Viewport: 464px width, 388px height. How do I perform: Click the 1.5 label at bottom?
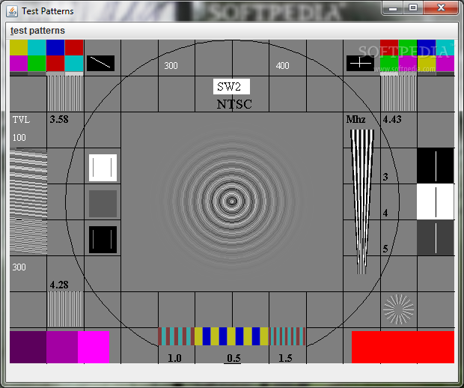click(x=285, y=358)
